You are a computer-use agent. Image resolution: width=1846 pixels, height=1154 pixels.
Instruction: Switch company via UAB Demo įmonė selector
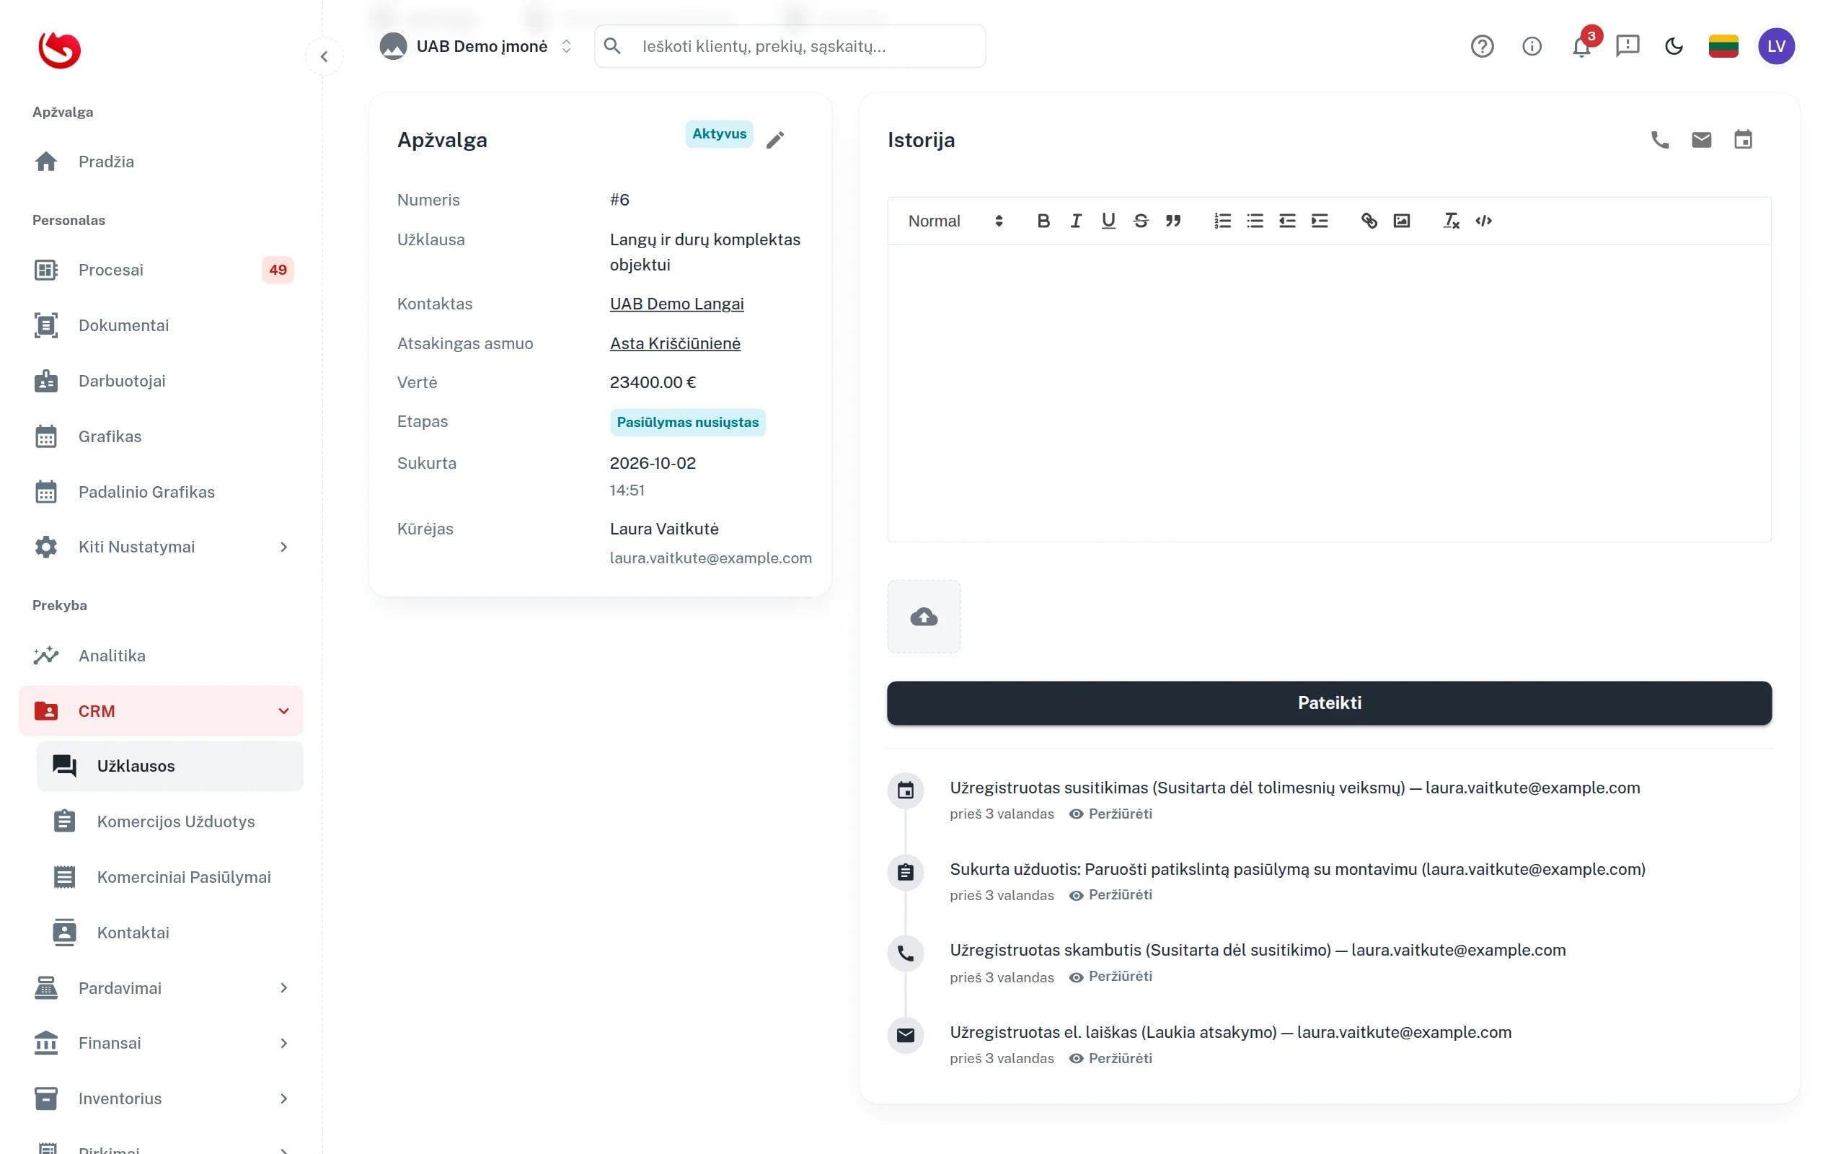tap(477, 47)
